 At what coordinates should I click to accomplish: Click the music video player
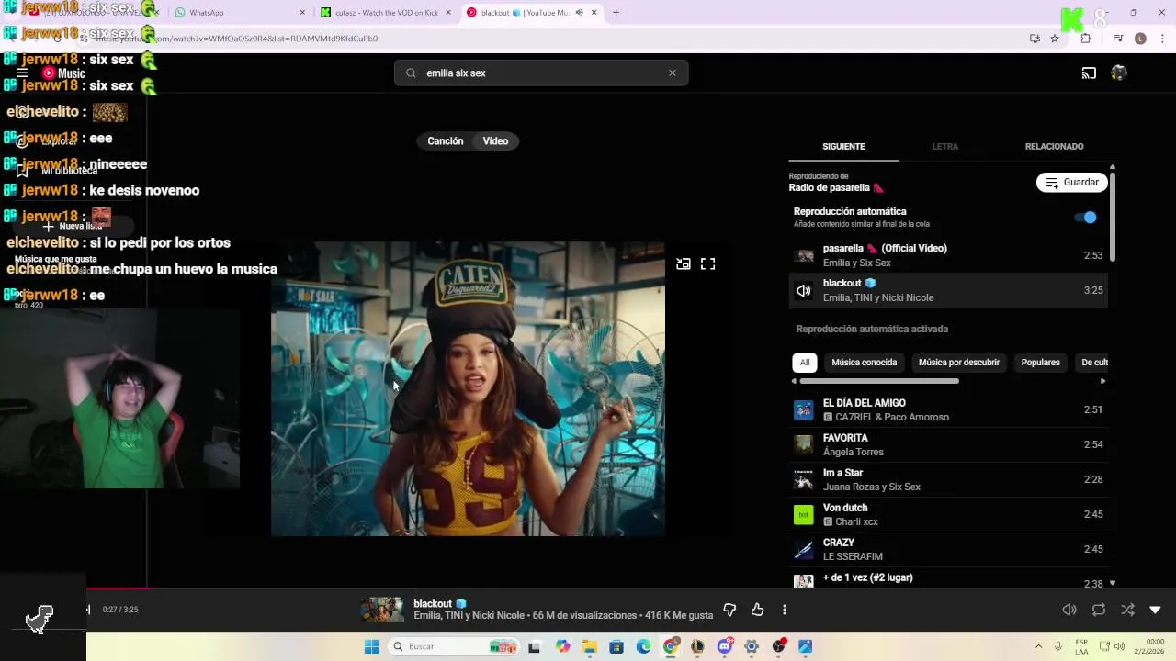[468, 388]
